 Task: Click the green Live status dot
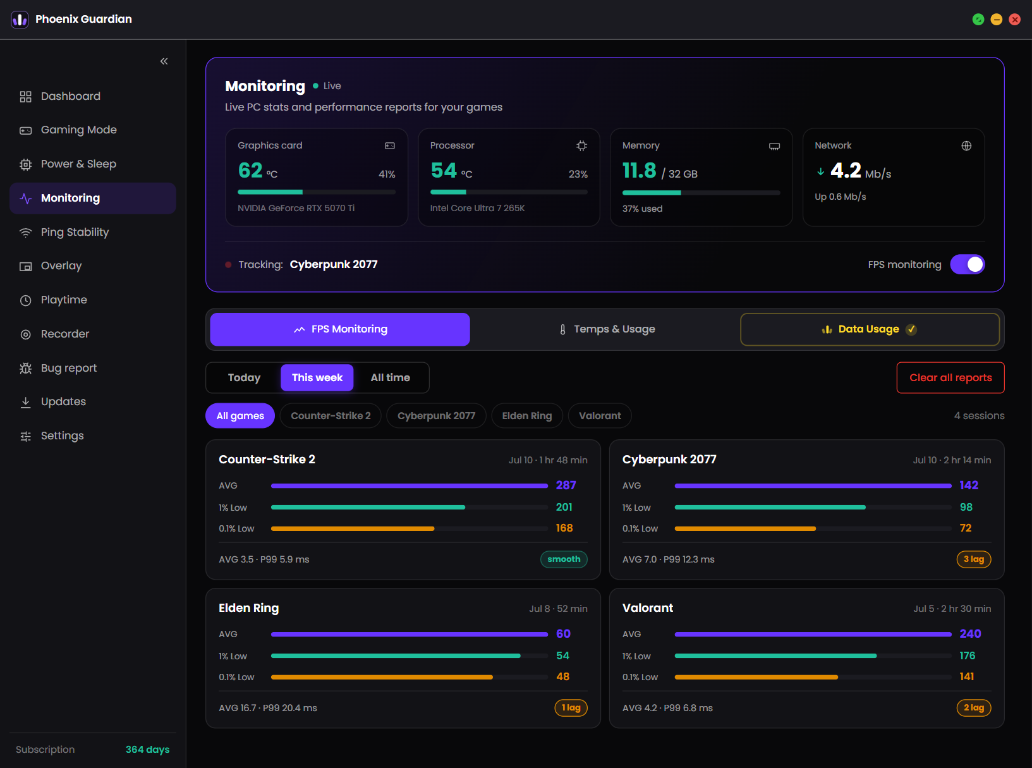click(x=315, y=86)
